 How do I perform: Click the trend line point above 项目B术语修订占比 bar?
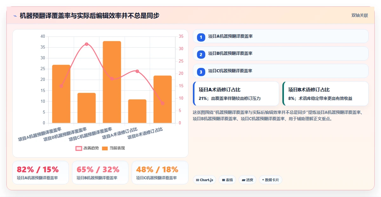pos(163,103)
